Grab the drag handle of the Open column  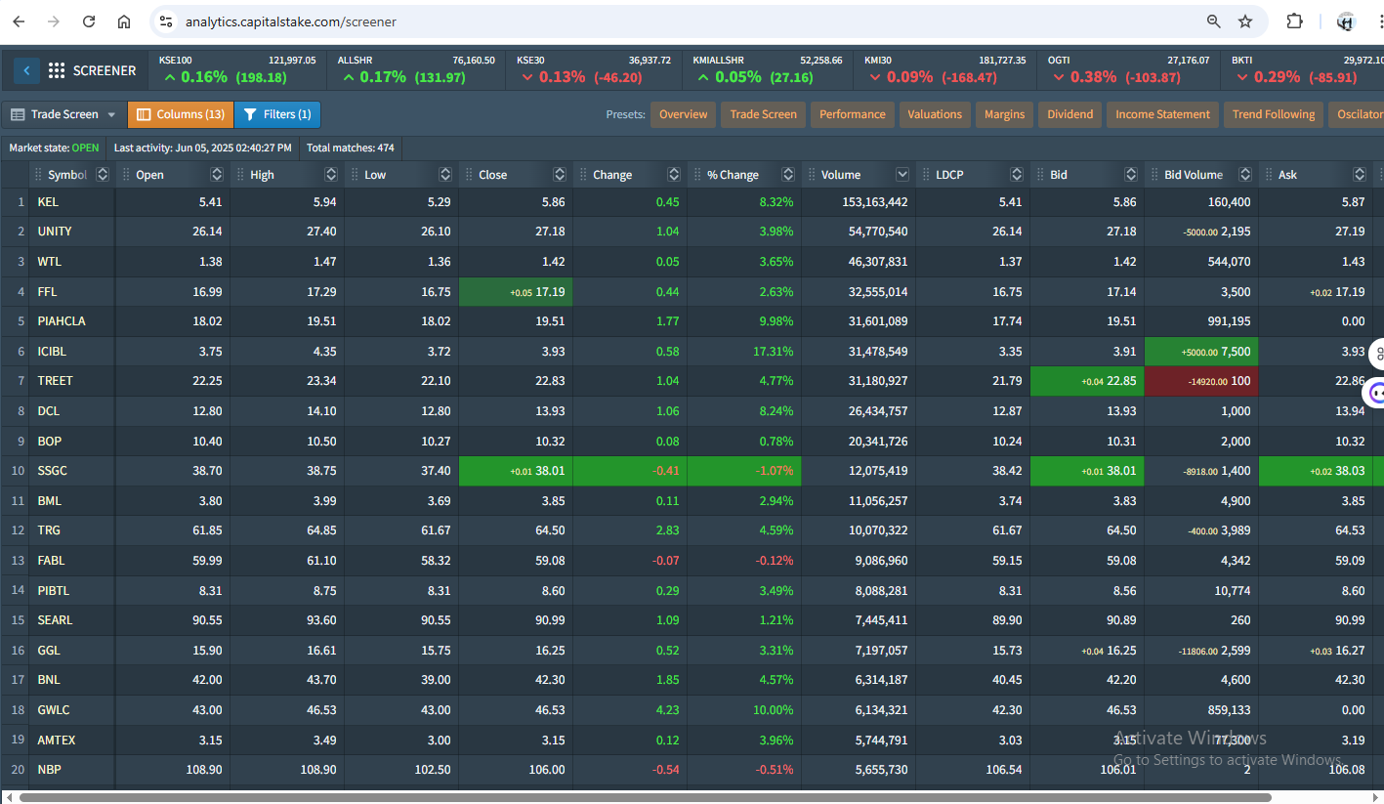(127, 175)
